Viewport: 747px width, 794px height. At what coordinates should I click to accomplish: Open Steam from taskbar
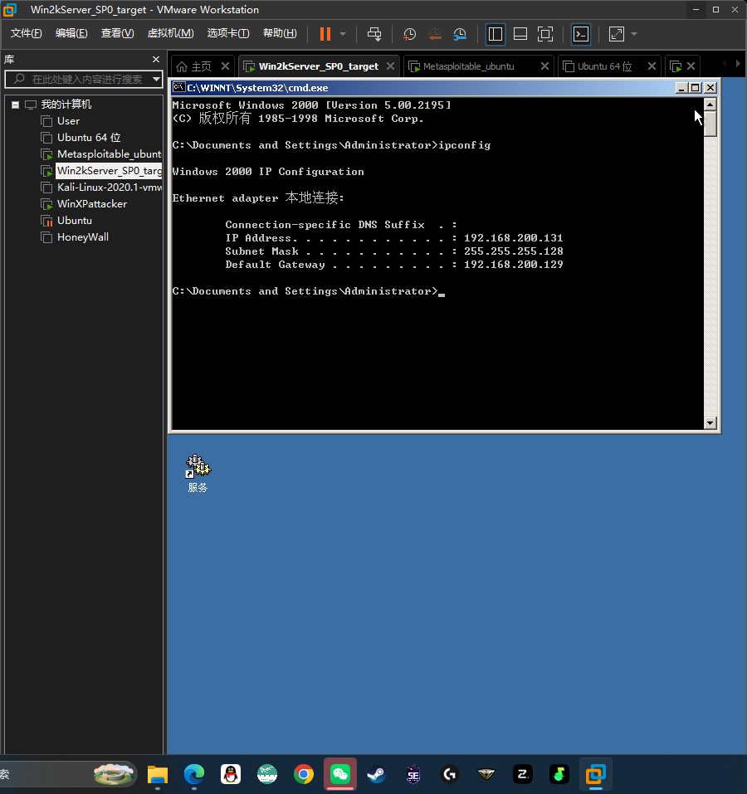tap(376, 774)
